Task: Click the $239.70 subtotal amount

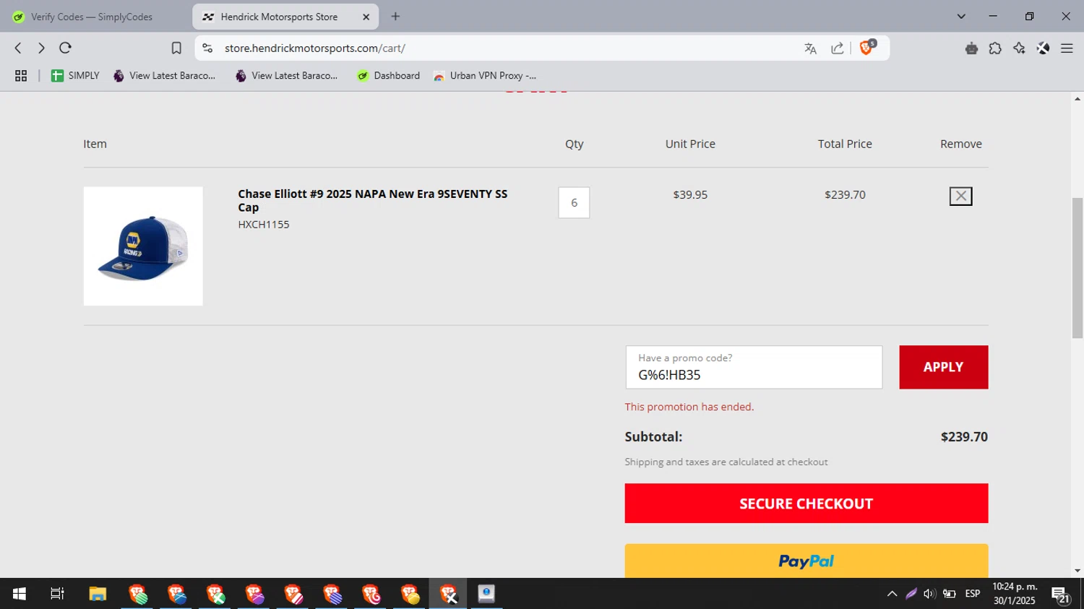Action: 964,437
